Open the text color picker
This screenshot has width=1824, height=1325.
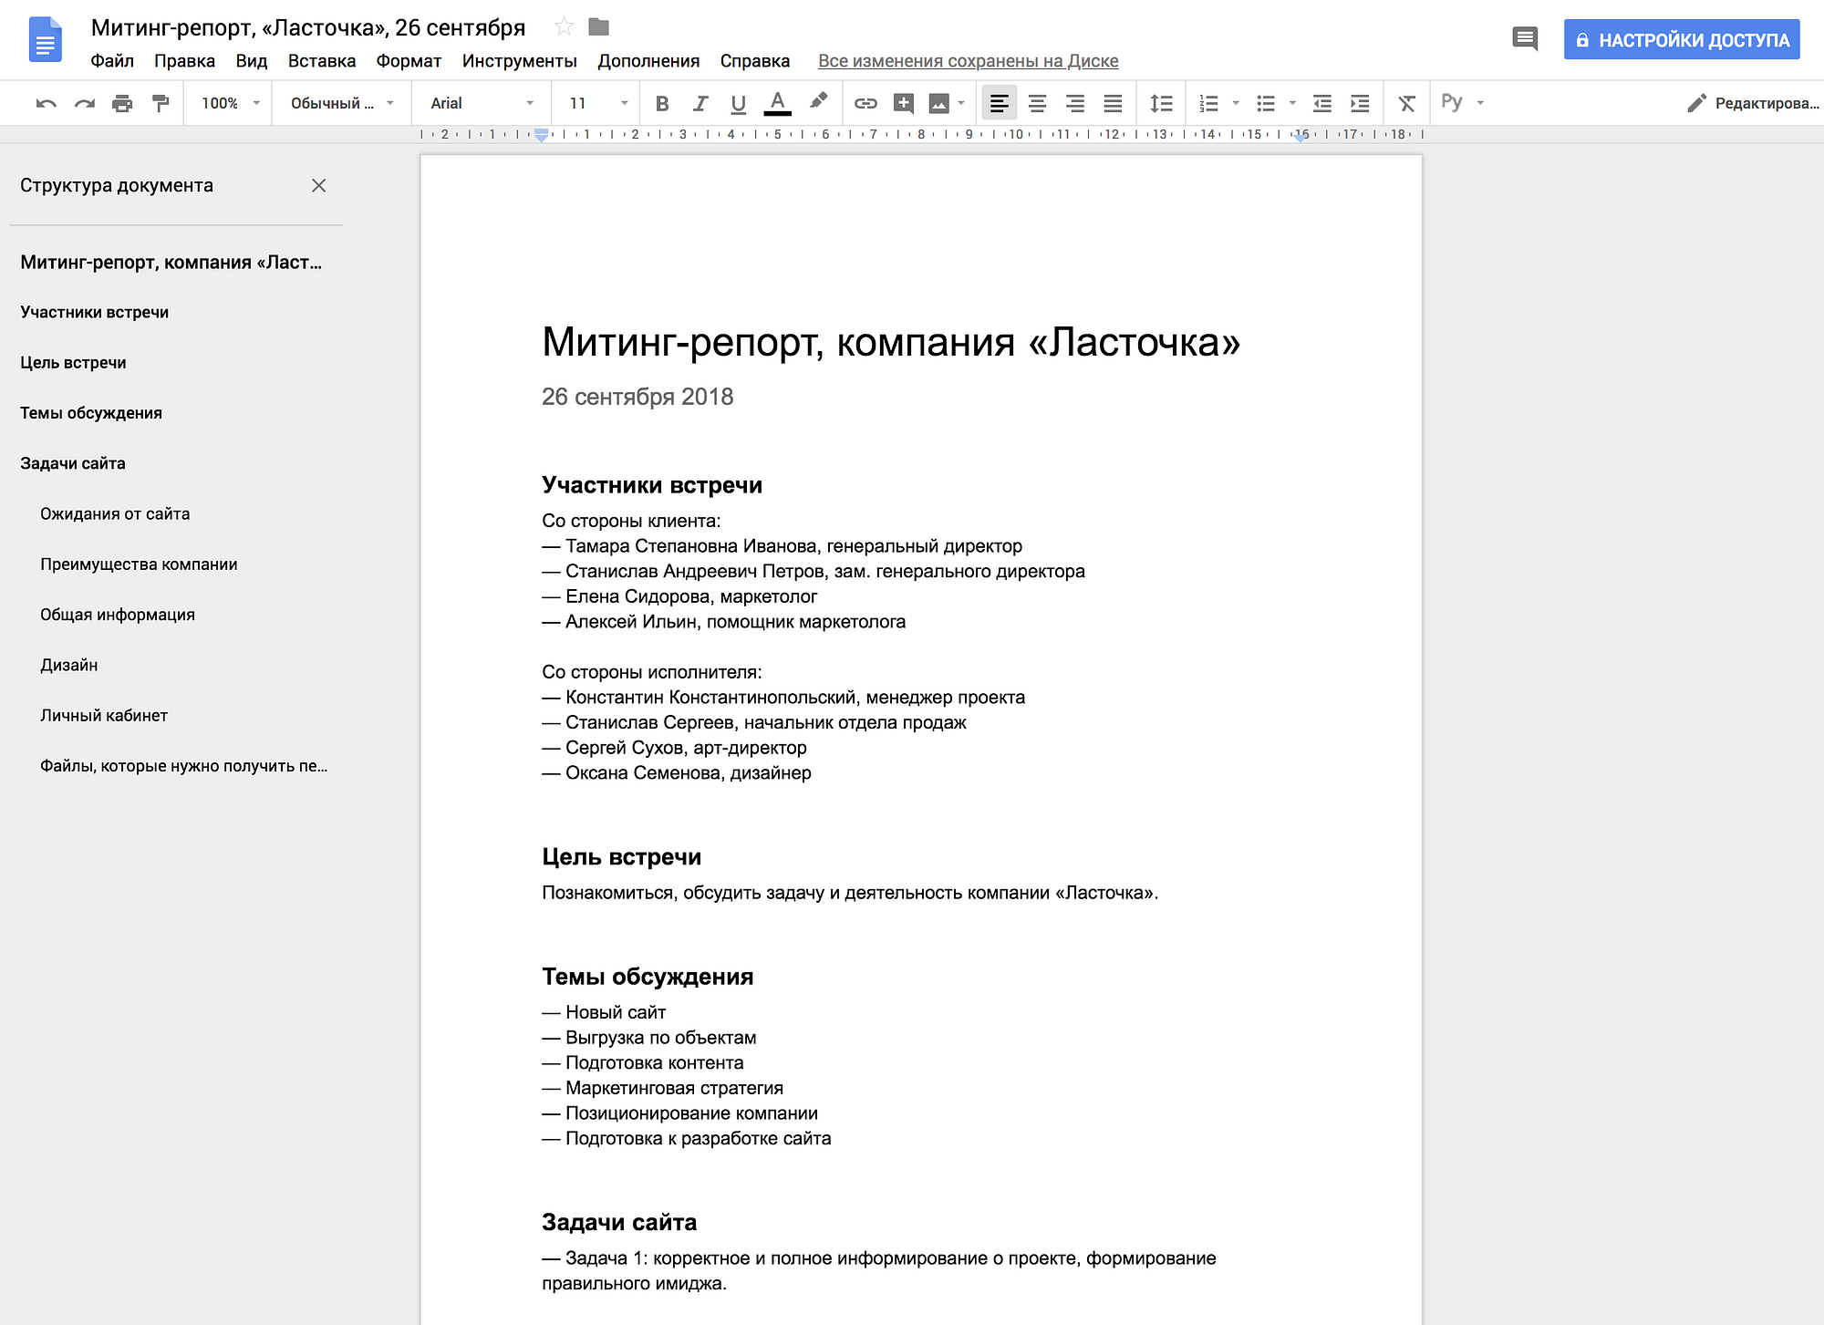pos(777,103)
